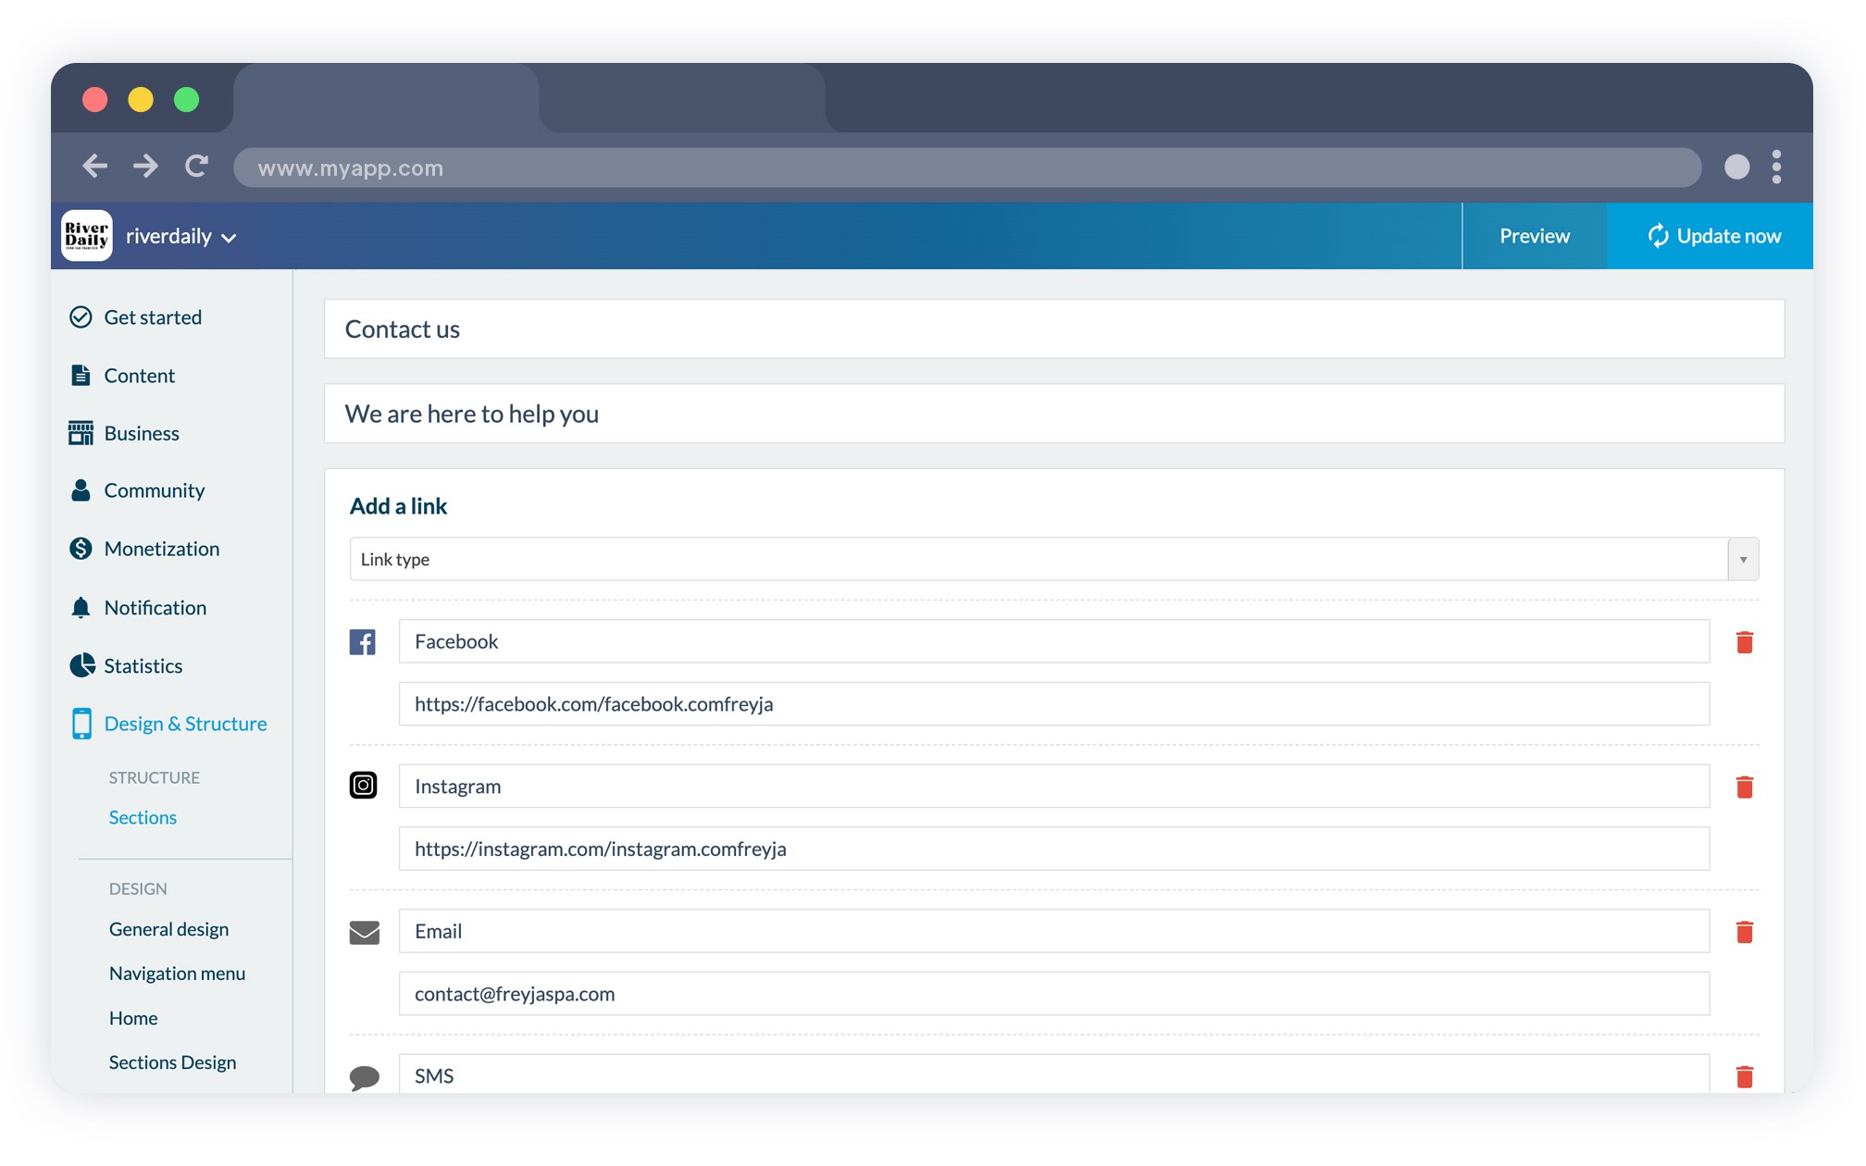
Task: Remove the SMS link via trash icon
Action: click(1745, 1076)
